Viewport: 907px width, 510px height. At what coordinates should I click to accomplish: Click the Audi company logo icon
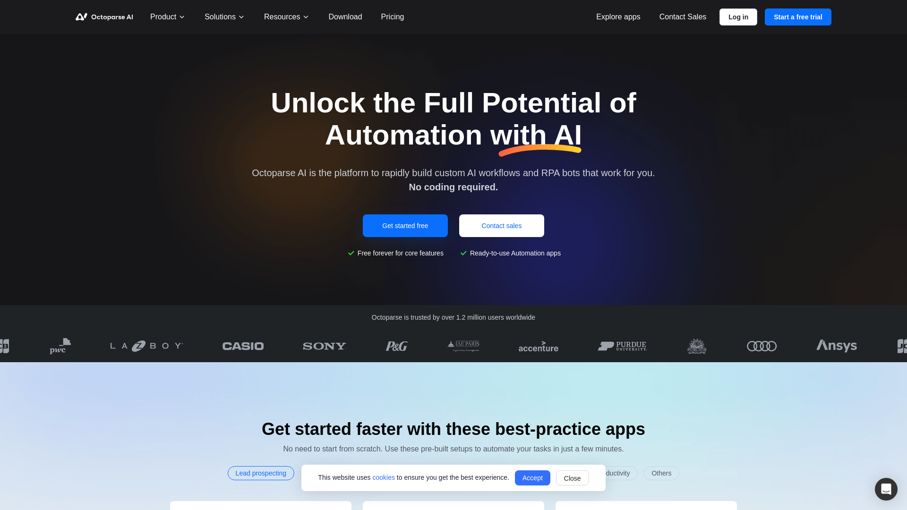pos(761,346)
